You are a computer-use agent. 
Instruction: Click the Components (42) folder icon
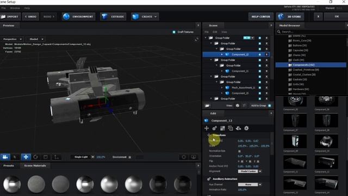tap(290, 65)
